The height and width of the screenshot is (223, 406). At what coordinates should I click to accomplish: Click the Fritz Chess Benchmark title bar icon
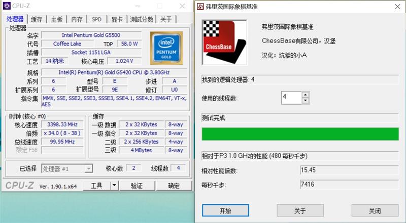point(200,7)
